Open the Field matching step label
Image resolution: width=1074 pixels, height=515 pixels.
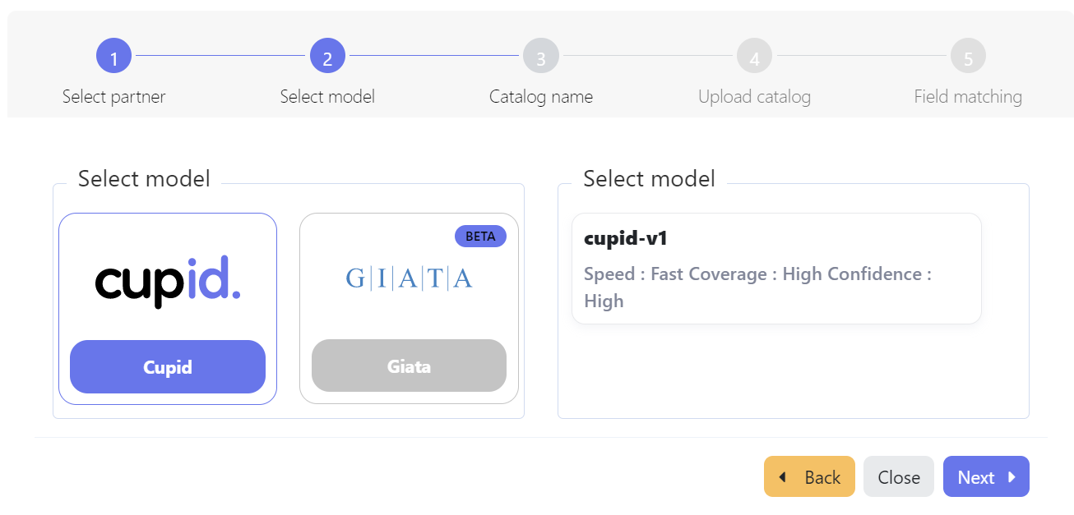tap(968, 97)
